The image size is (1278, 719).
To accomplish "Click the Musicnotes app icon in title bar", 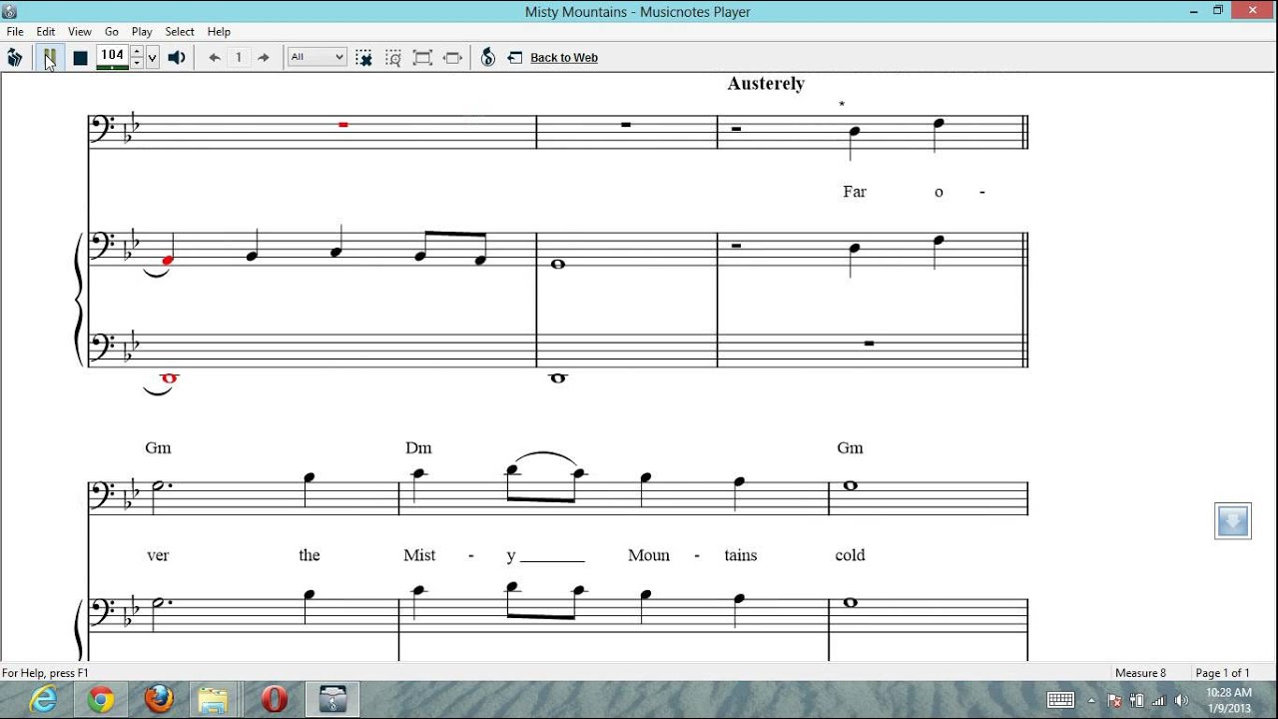I will [x=10, y=11].
